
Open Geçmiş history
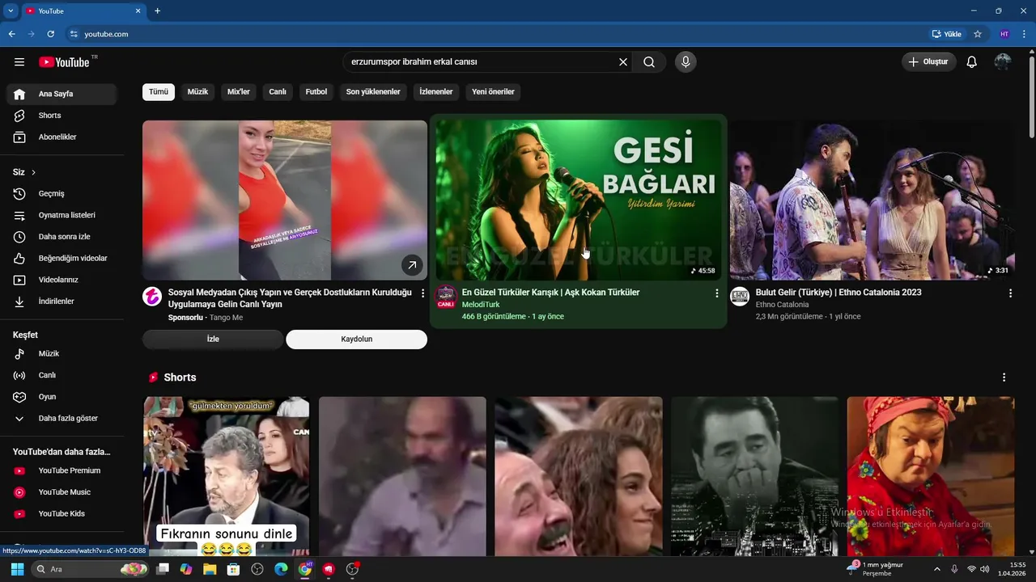[62, 194]
